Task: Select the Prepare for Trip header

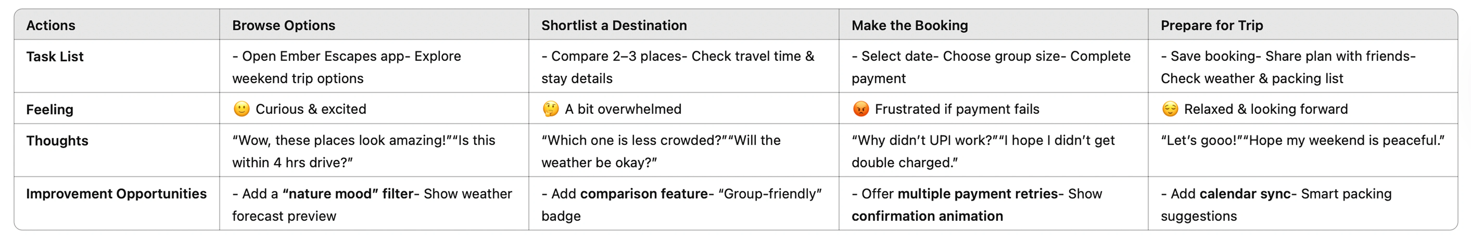Action: pos(1212,25)
